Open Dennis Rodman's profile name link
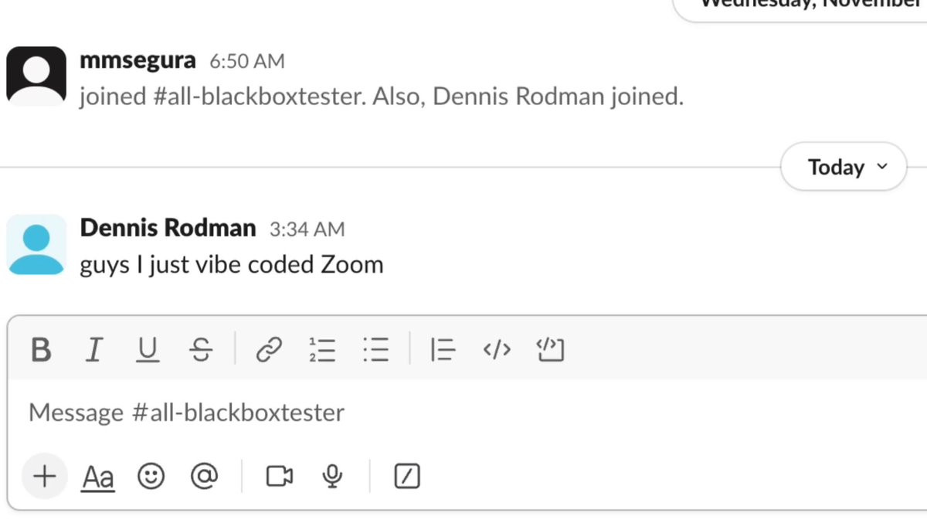 point(168,228)
